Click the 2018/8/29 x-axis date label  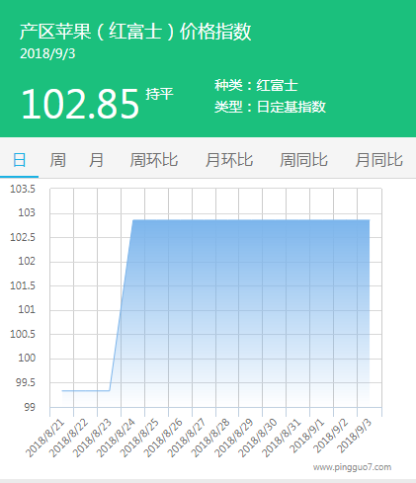coord(235,438)
